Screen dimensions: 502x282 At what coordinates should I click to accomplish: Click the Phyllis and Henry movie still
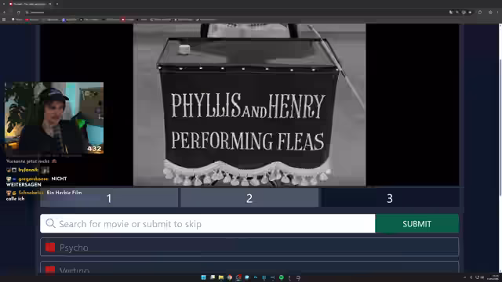point(249,104)
